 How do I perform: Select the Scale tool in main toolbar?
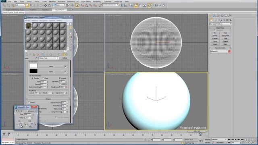pyautogui.click(x=54, y=5)
